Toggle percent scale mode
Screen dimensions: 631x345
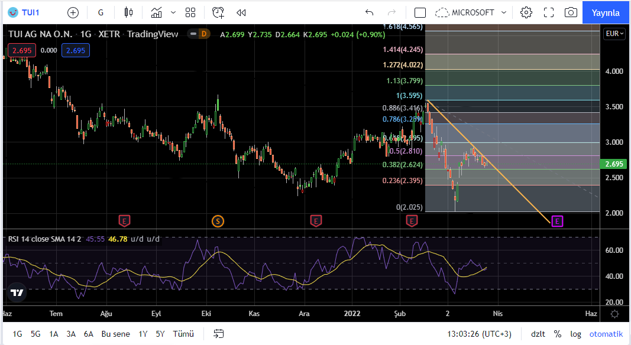[557, 334]
